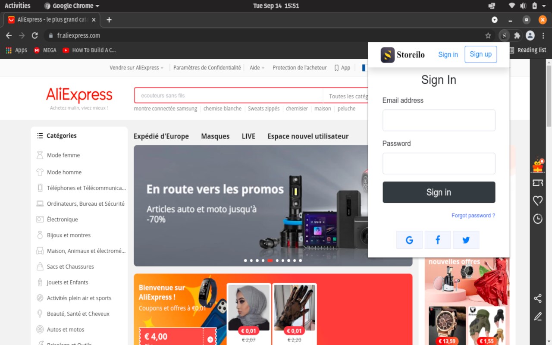The image size is (552, 345).
Task: Open Sacs et Chaussures category
Action: pyautogui.click(x=65, y=267)
